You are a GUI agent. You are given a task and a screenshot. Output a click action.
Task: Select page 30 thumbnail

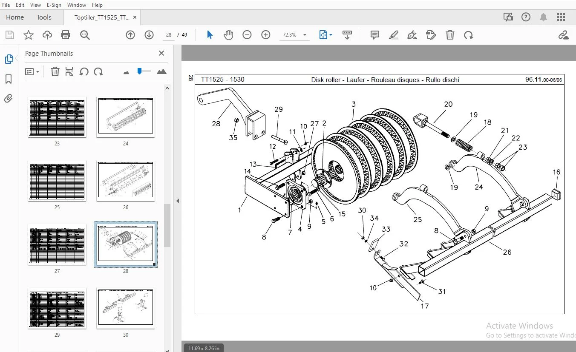pyautogui.click(x=126, y=308)
